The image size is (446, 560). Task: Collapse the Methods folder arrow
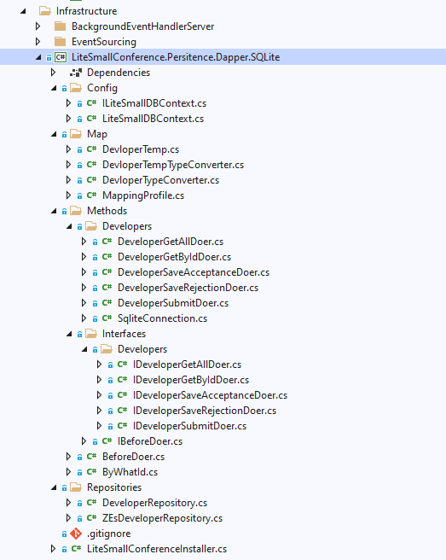pyautogui.click(x=54, y=211)
